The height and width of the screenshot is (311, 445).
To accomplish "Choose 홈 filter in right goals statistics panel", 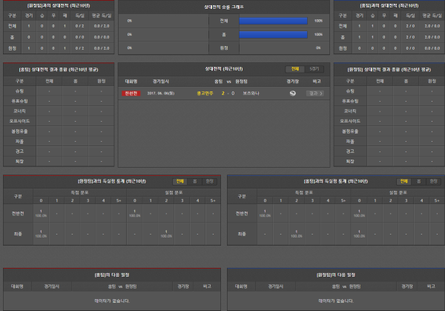I will 418,180.
